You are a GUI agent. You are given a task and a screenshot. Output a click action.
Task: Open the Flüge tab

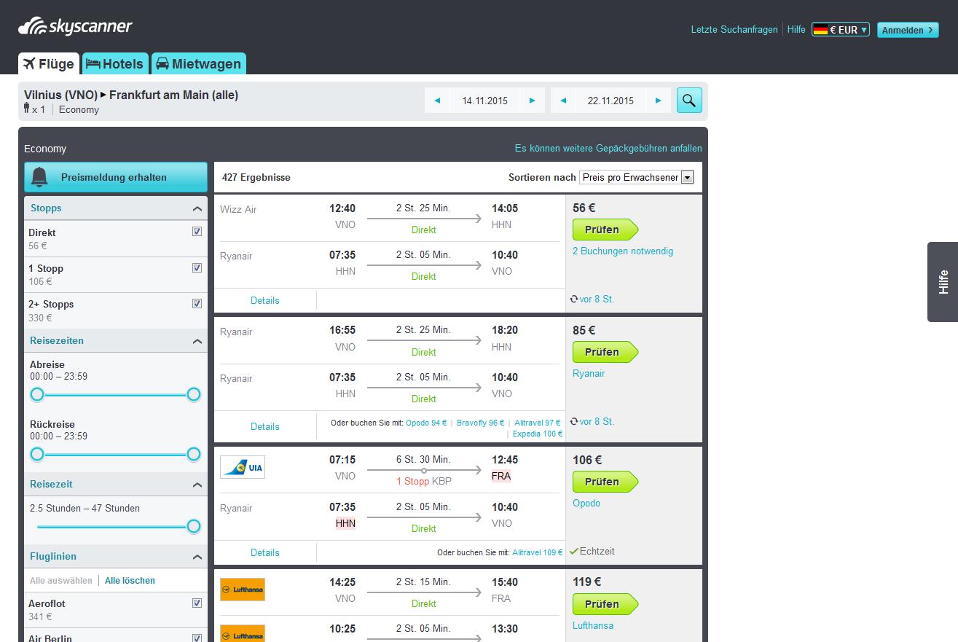coord(49,63)
